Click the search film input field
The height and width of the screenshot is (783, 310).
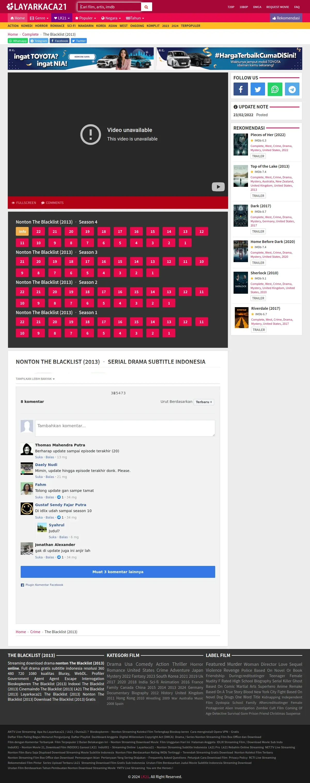109,7
